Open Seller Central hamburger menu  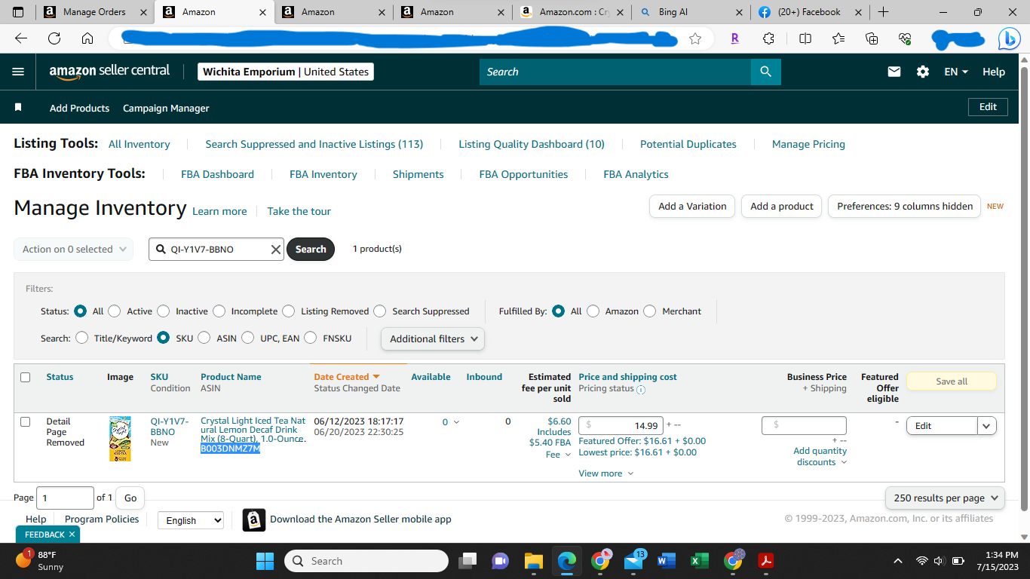pos(18,72)
